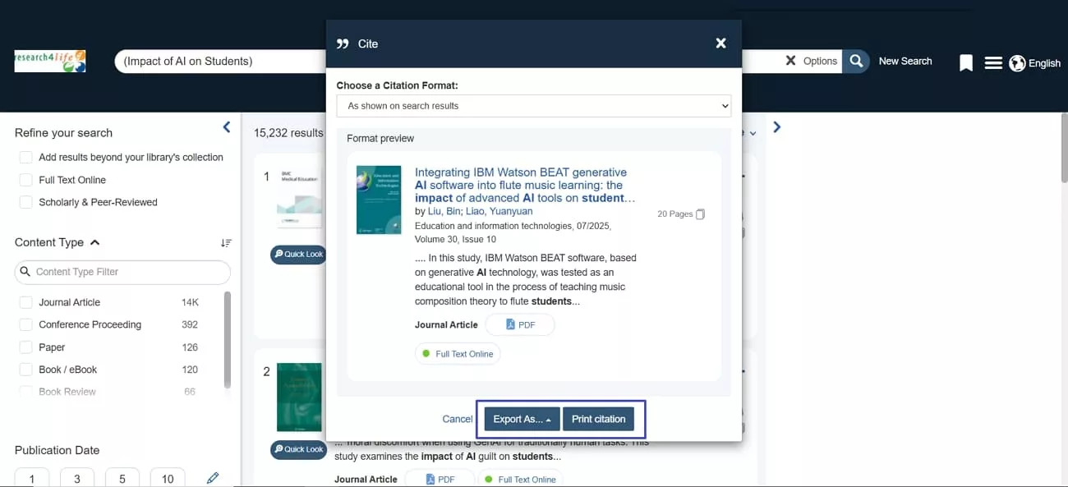Click Quick Look on result 1
The width and height of the screenshot is (1068, 487).
(297, 255)
